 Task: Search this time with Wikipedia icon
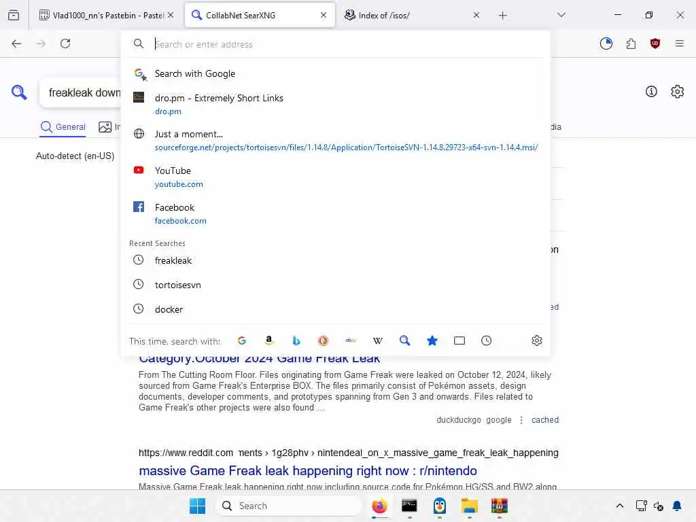378,341
